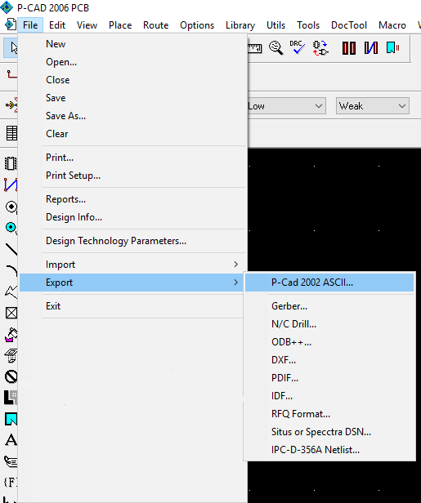Open the Low dropdown

tap(287, 106)
